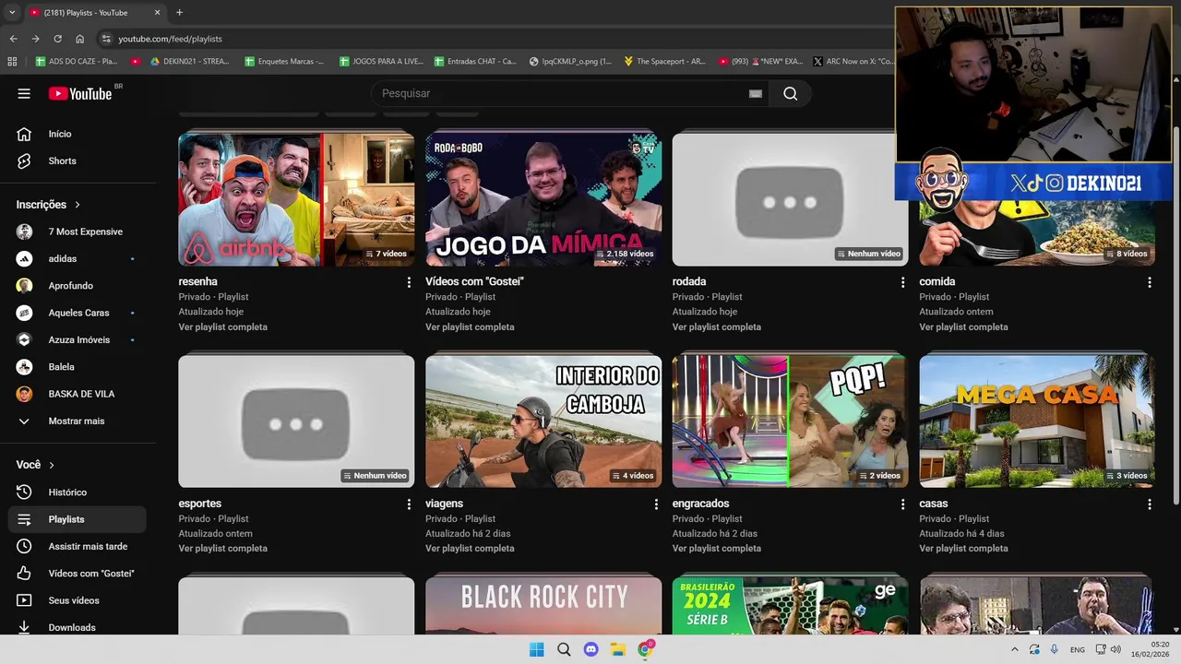The image size is (1181, 664).
Task: Reload the page in browser
Action: (57, 39)
